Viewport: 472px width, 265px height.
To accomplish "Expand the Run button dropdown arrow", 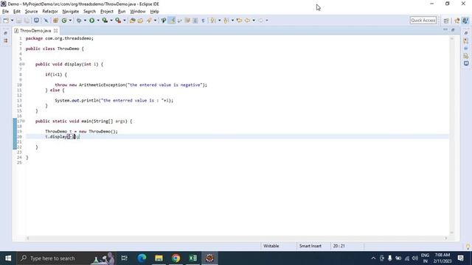I will (x=98, y=21).
